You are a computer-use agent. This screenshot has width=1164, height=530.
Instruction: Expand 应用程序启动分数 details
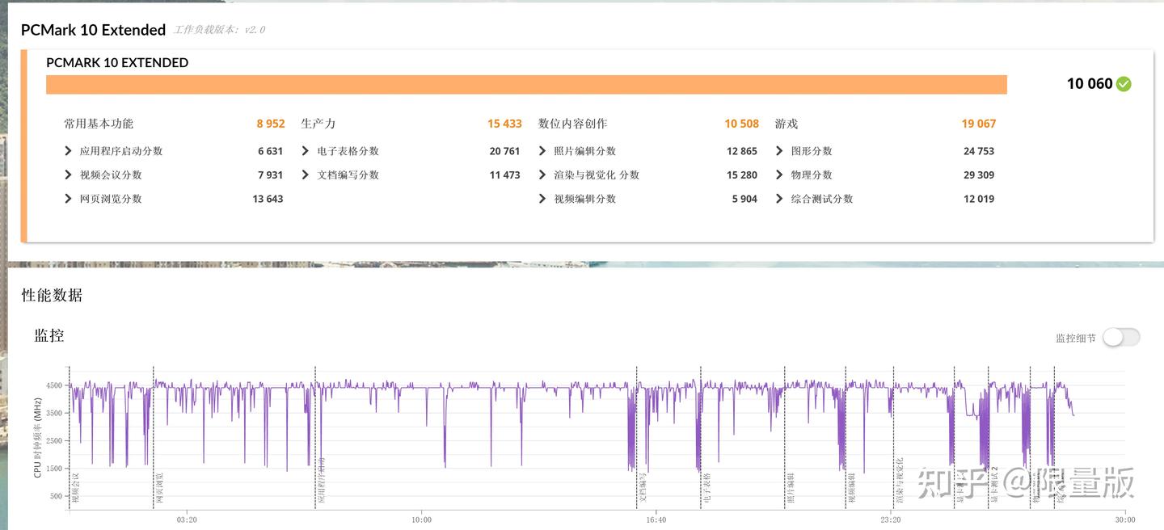[x=69, y=151]
